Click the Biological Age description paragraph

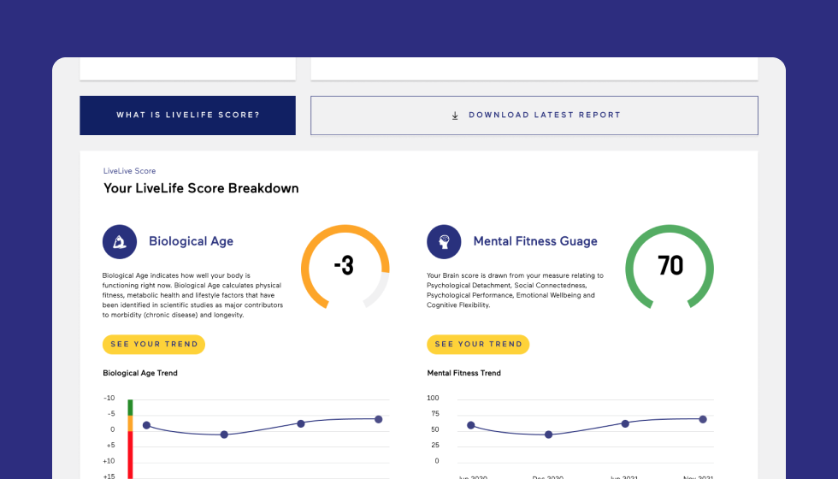(x=193, y=296)
